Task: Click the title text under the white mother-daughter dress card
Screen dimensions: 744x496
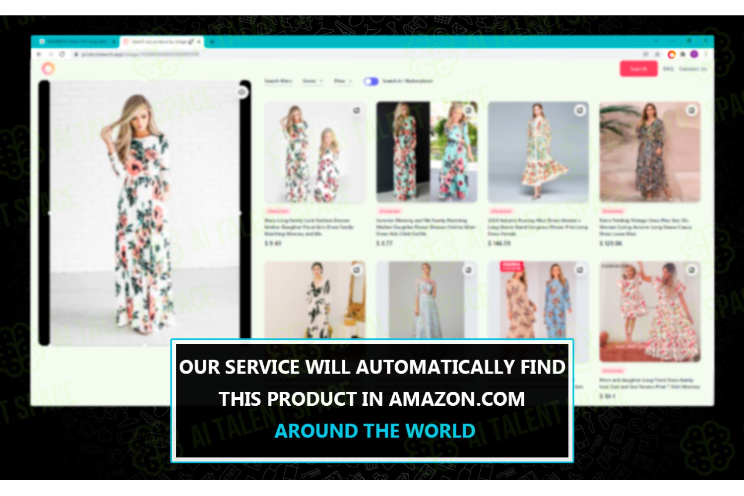Action: tap(309, 227)
